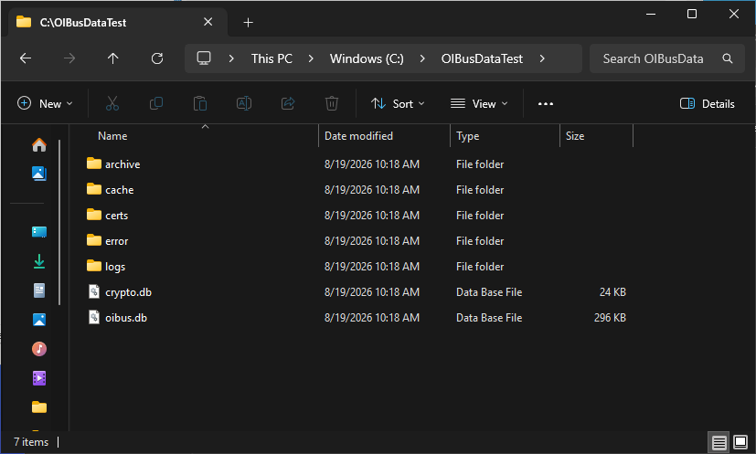Go up one folder level
756x454 pixels.
click(x=112, y=58)
